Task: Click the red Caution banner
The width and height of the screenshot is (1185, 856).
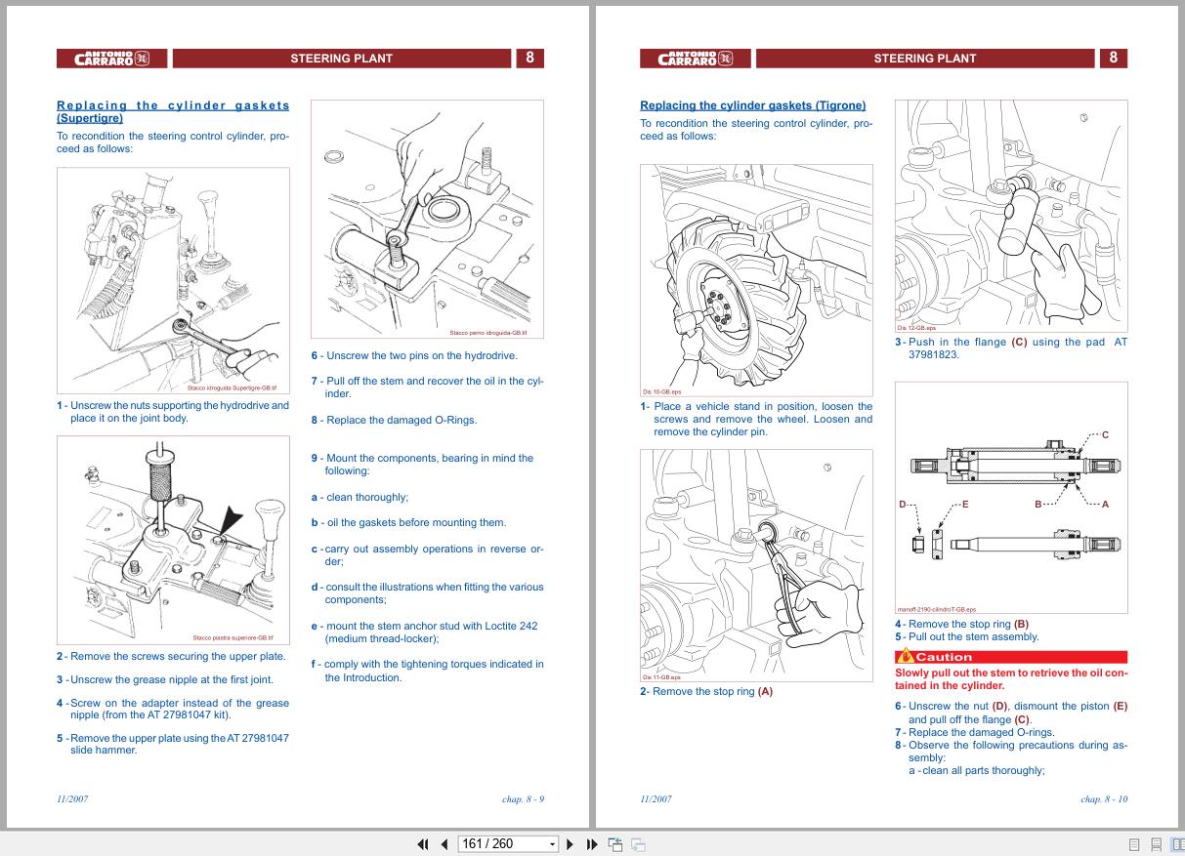Action: point(1011,657)
